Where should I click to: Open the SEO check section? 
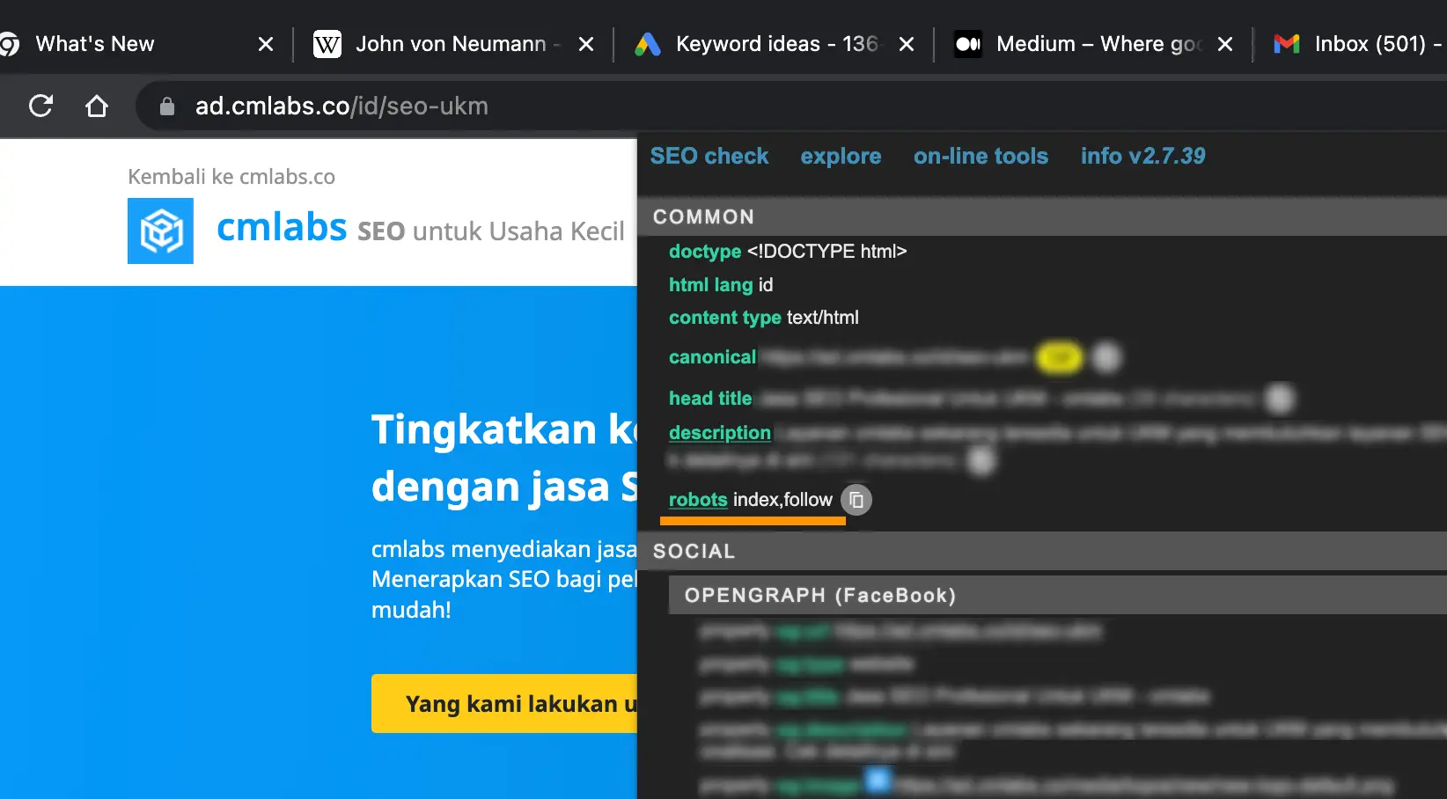coord(709,156)
